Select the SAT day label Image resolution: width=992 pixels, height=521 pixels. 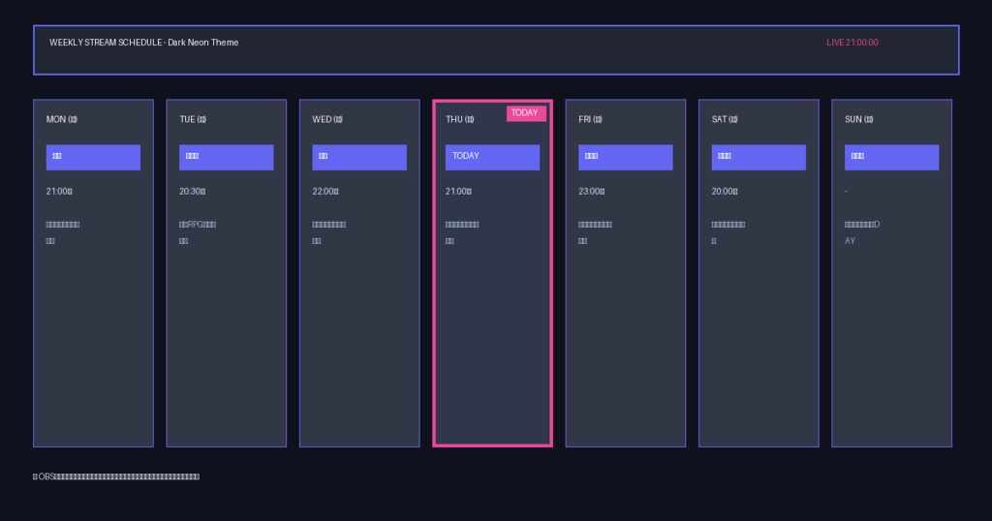pyautogui.click(x=725, y=119)
